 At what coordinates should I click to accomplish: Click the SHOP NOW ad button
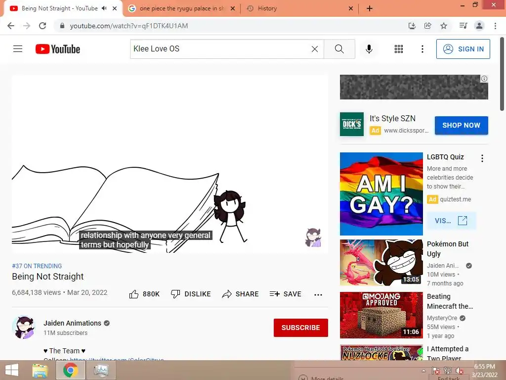(461, 125)
